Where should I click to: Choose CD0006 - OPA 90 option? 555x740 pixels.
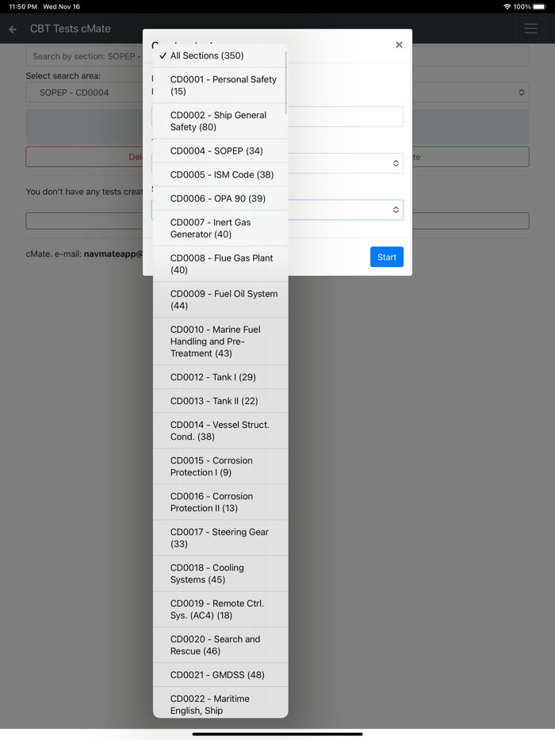[x=218, y=198]
